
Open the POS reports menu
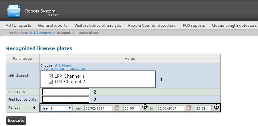194,25
